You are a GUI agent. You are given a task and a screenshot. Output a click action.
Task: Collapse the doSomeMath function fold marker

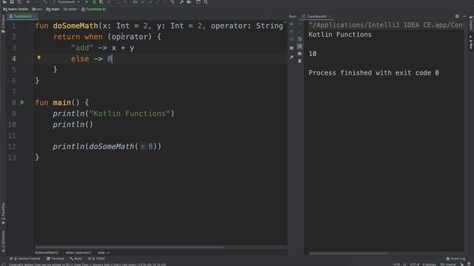32,27
